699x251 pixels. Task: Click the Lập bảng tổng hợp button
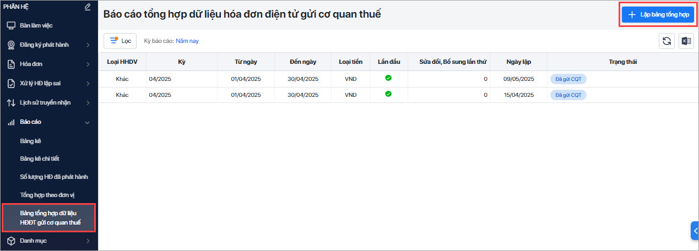click(x=658, y=14)
